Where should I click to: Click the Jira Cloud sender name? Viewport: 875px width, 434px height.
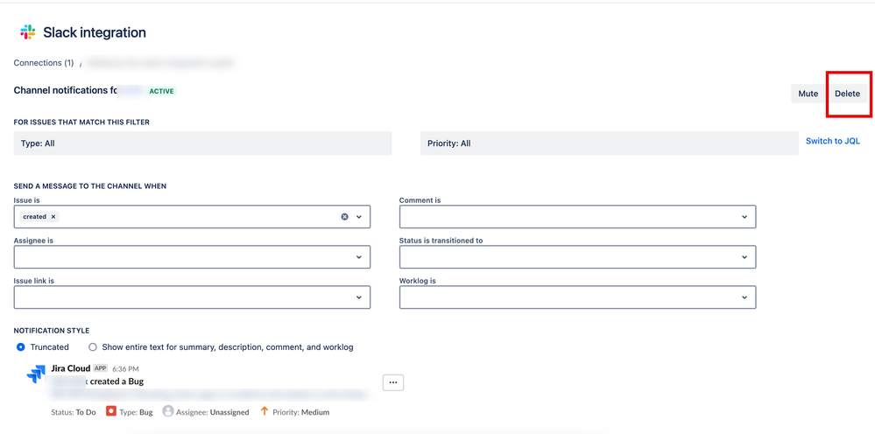pyautogui.click(x=71, y=368)
